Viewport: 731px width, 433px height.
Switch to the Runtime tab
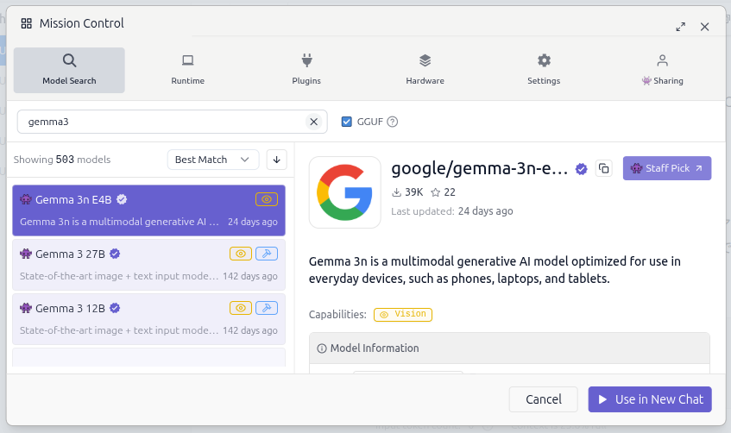coord(187,69)
